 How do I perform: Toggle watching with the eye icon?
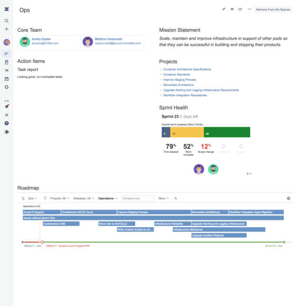(232, 9)
